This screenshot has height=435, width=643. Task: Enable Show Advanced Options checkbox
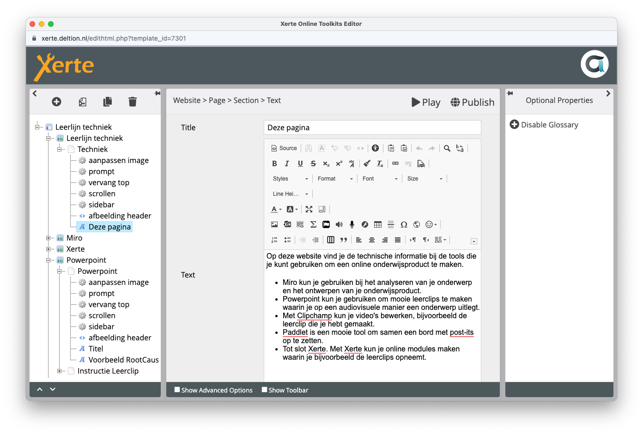(x=177, y=390)
